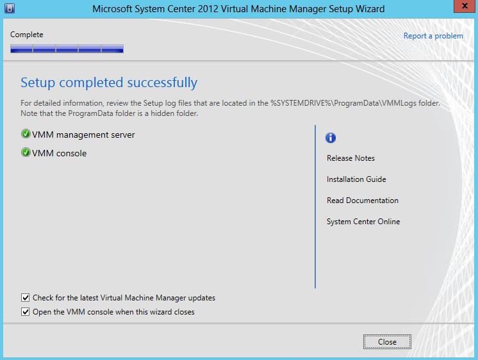The image size is (478, 360).
Task: Click green check icon beside VMM management server
Action: pos(26,134)
